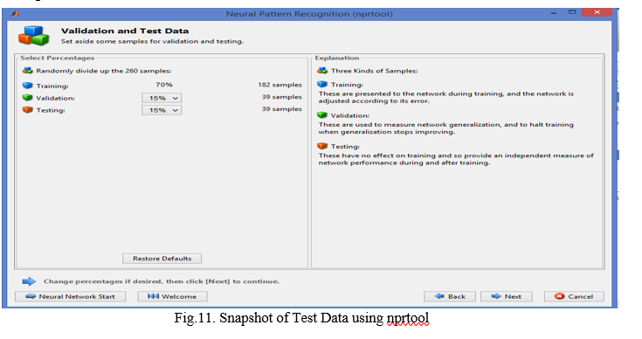Click the 'Fig.11. Snapshot of Test Data' caption
642x339 pixels.
pos(301,318)
